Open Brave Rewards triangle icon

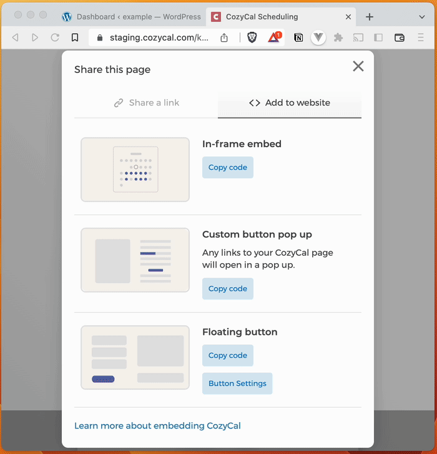point(274,37)
